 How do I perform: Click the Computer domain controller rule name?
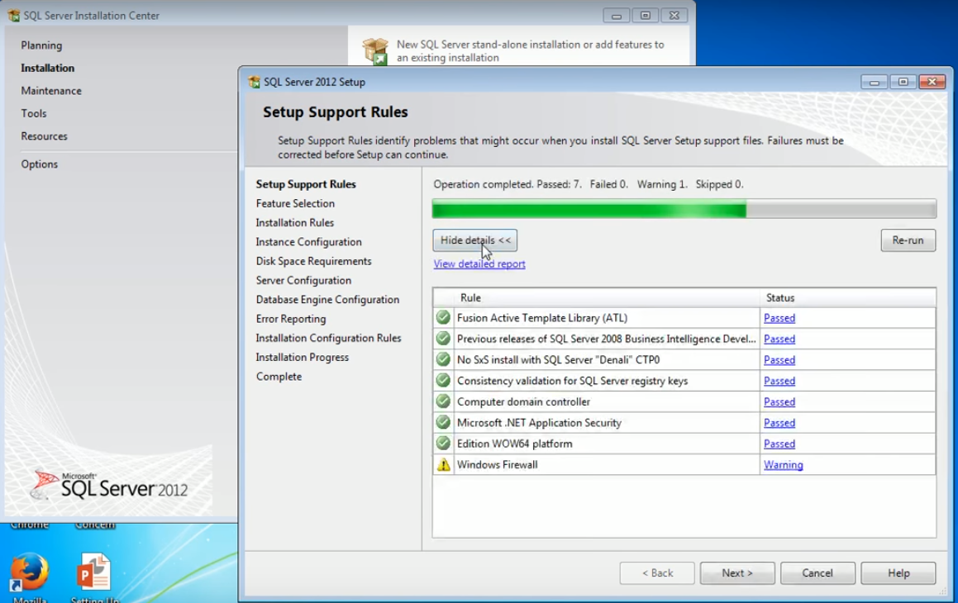coord(523,401)
